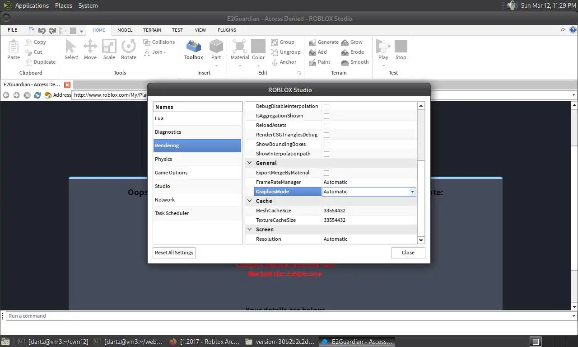The image size is (578, 347).
Task: Select the Network settings category
Action: pos(197,200)
